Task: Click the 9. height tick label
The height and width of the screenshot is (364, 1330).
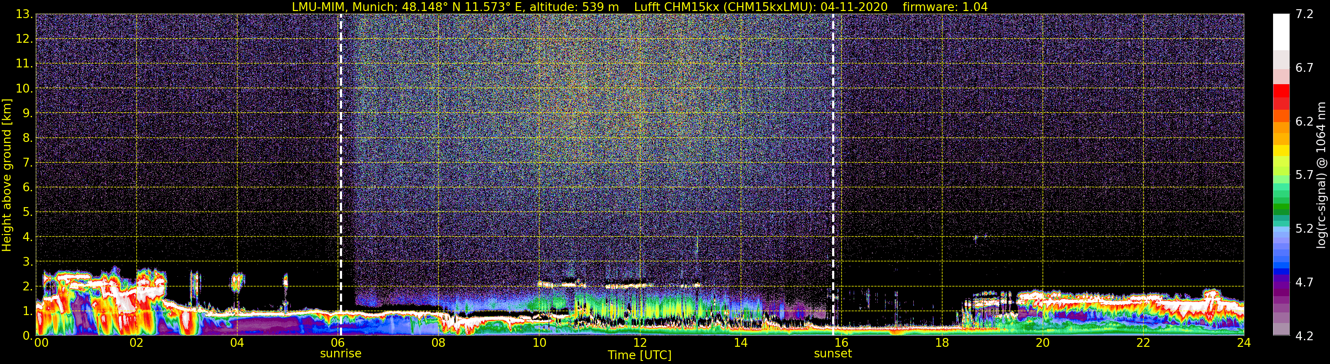Action: pyautogui.click(x=27, y=113)
